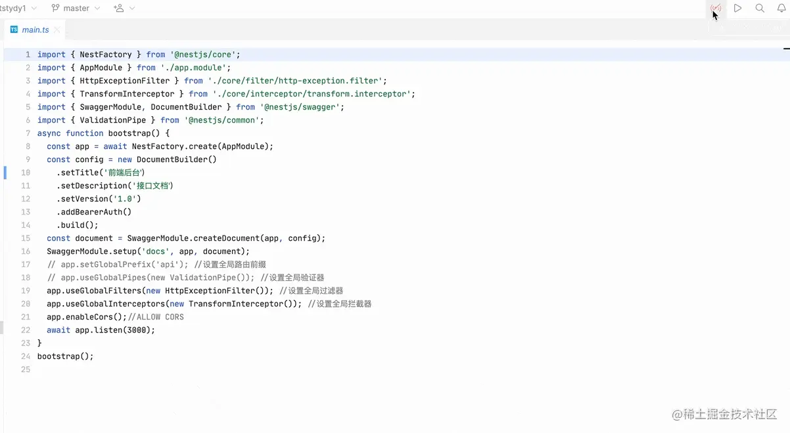Open the tstydy1 project dropdown
Screen dimensions: 790x433
(19, 9)
